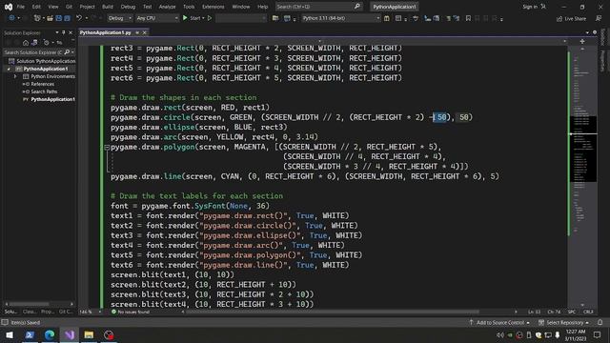This screenshot has height=343, width=610.
Task: Open the Debug configuration dropdown
Action: tap(120, 18)
